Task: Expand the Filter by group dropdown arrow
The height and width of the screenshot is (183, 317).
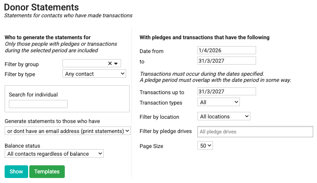Action: tap(116, 63)
